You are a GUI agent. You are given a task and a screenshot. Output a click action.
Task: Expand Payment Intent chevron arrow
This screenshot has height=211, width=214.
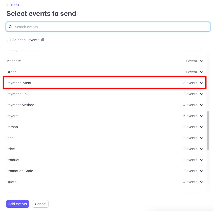pos(202,83)
